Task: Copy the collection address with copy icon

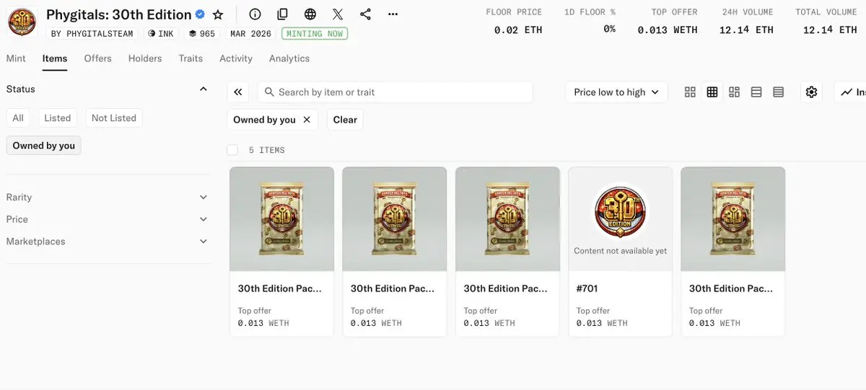Action: click(x=282, y=14)
